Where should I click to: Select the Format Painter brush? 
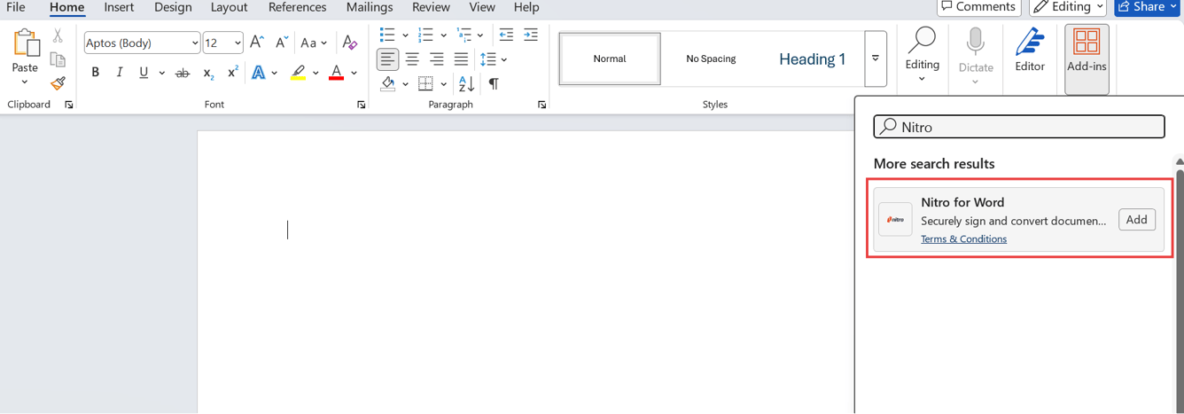tap(58, 83)
